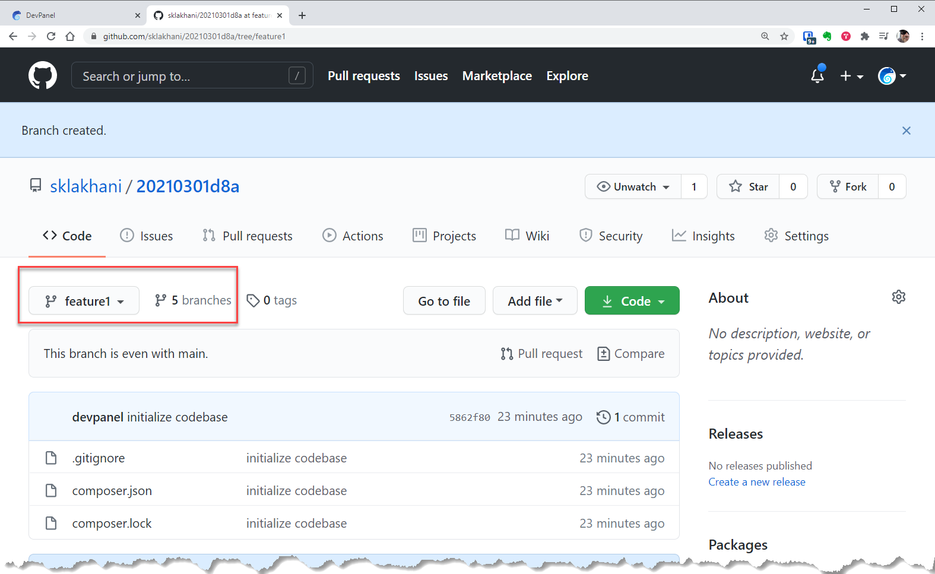Screen dimensions: 935x574
Task: Dismiss the Branch created banner
Action: 906,131
